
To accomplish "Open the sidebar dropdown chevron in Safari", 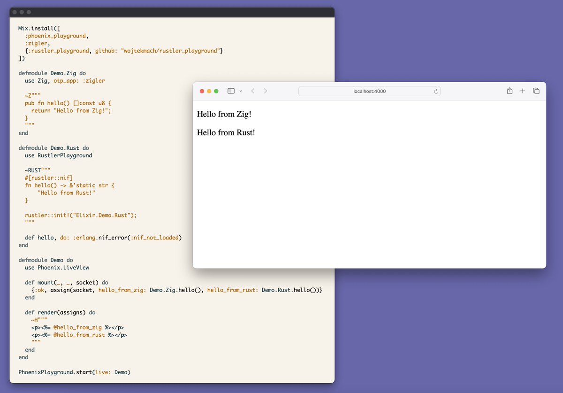I will [241, 91].
